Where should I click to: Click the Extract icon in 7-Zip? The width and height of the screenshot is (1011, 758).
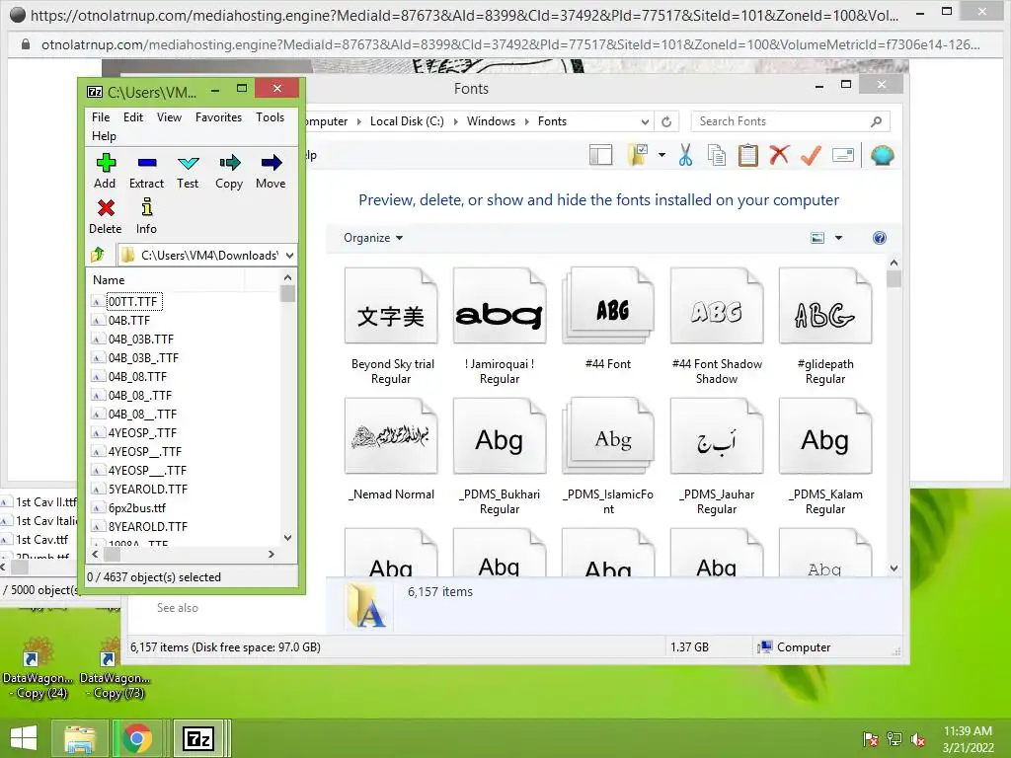[146, 172]
